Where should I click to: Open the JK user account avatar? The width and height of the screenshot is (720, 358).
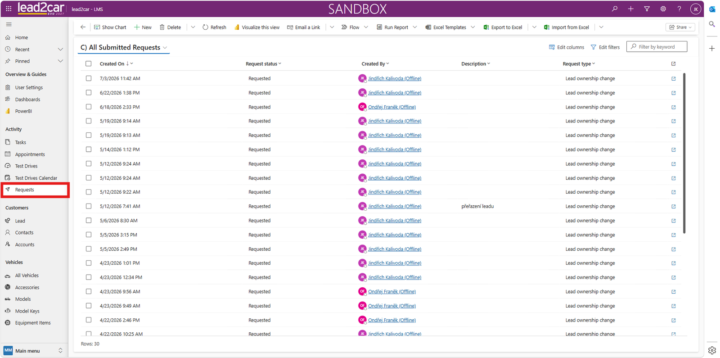[696, 9]
